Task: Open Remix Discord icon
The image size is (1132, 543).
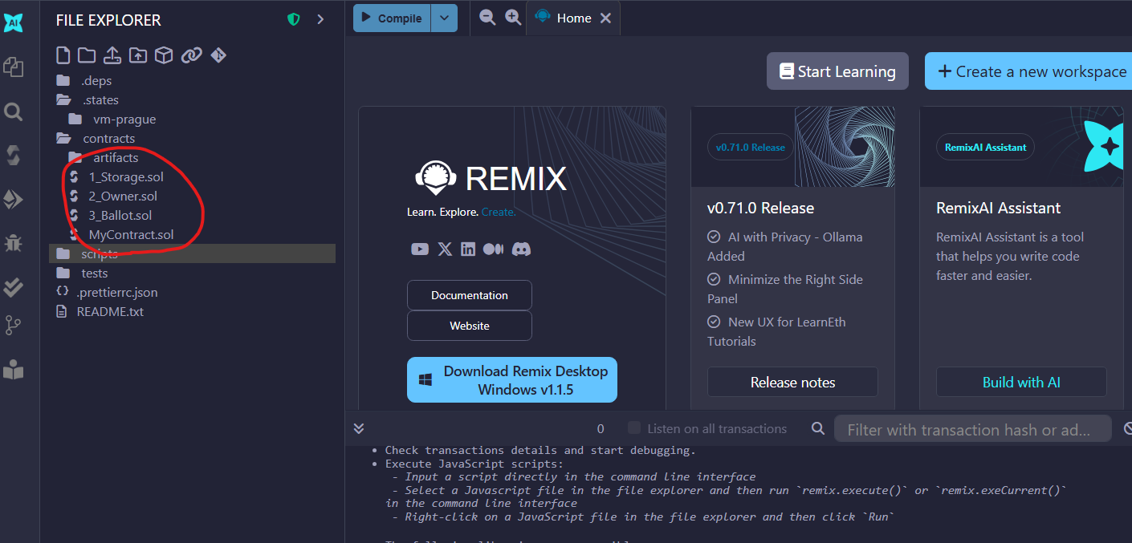Action: point(522,249)
